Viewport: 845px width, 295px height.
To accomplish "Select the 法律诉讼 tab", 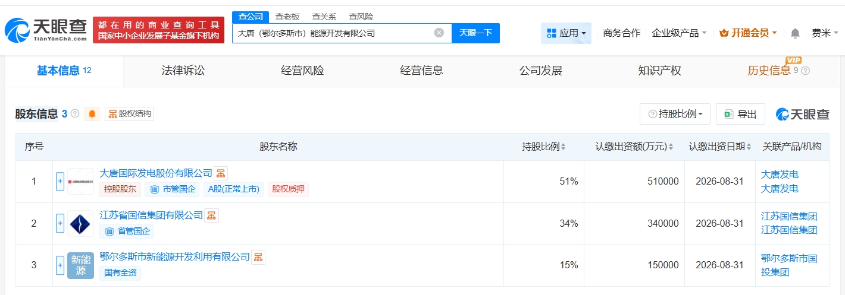I will point(183,71).
